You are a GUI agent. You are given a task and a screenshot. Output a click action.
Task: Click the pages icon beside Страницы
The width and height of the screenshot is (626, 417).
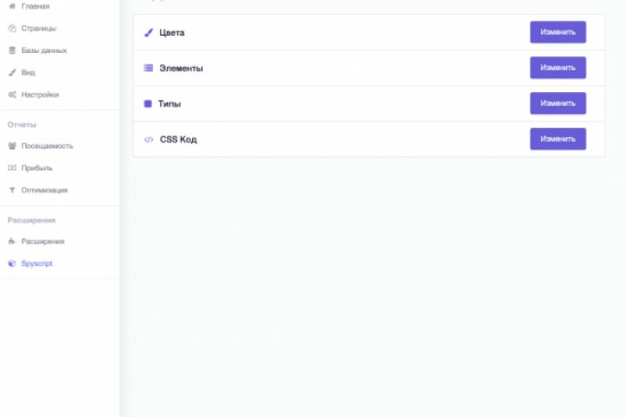click(12, 28)
